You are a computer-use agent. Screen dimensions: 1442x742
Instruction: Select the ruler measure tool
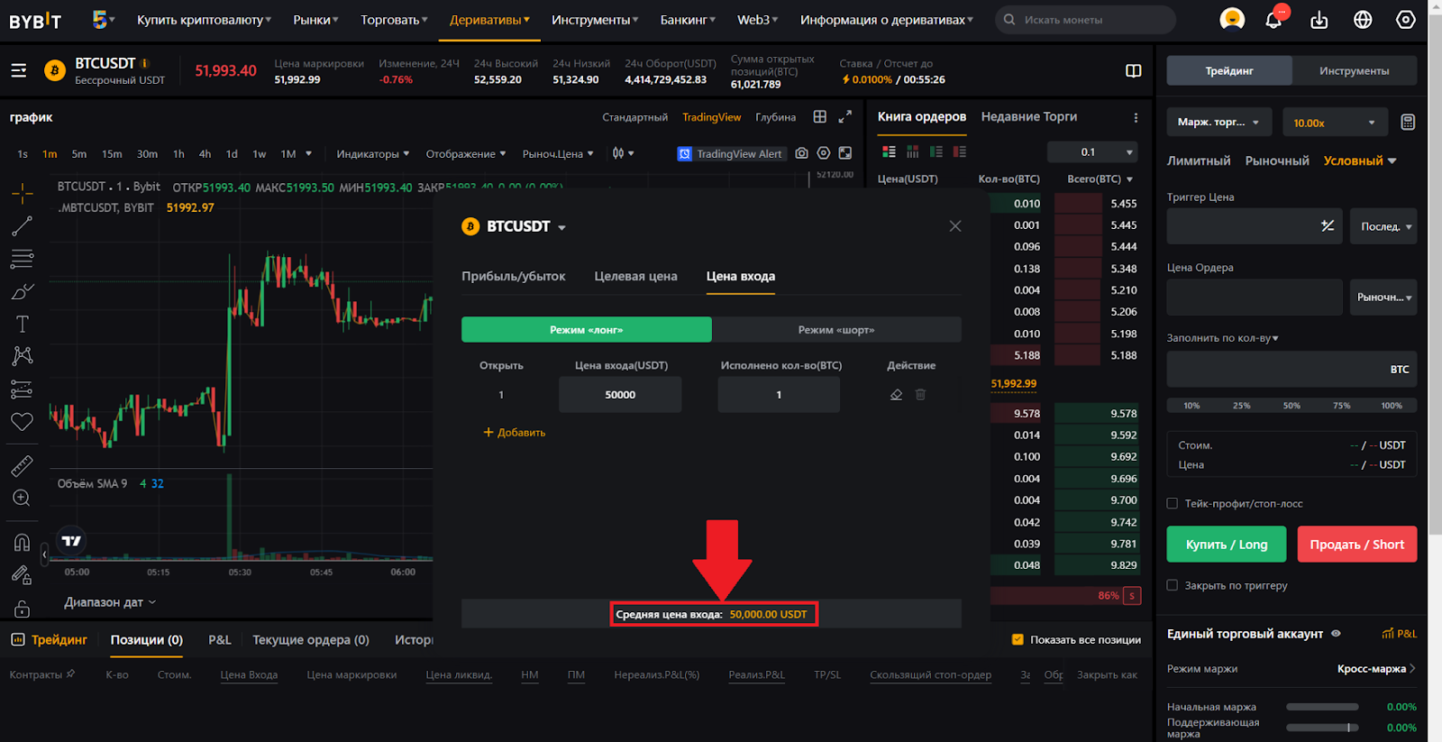tap(23, 465)
